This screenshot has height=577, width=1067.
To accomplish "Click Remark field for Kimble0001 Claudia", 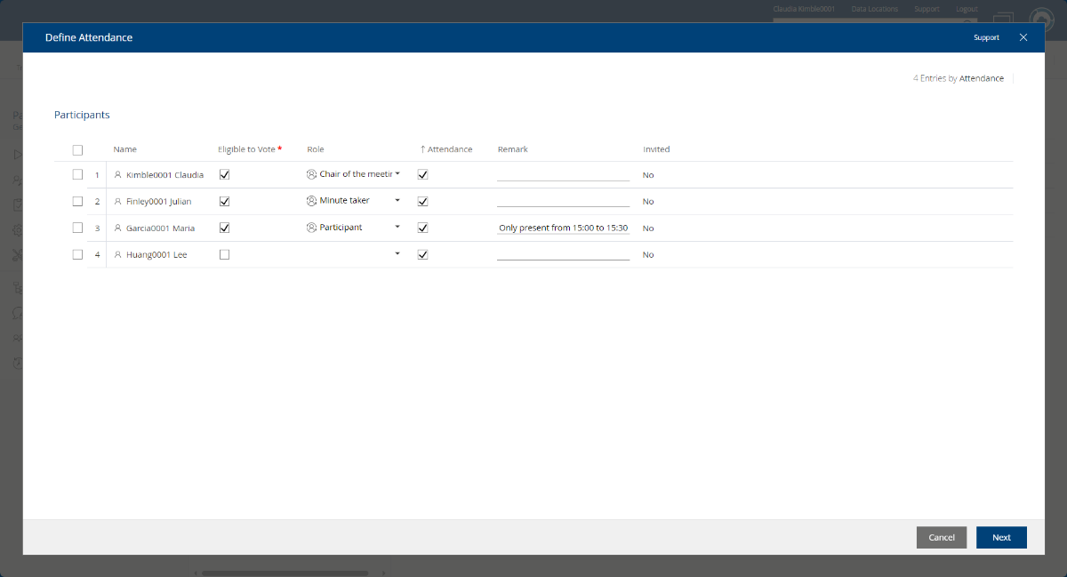I will pyautogui.click(x=563, y=175).
